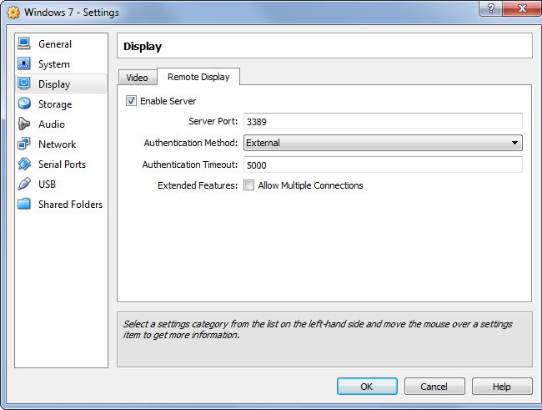Enable Allow Multiple Connections checkbox
This screenshot has height=410, width=542.
click(x=248, y=185)
